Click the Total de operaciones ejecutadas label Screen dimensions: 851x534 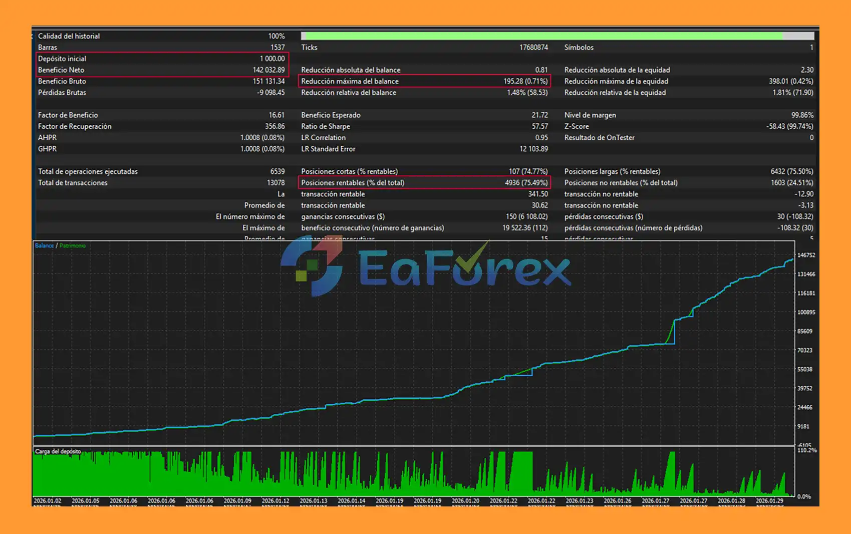88,171
